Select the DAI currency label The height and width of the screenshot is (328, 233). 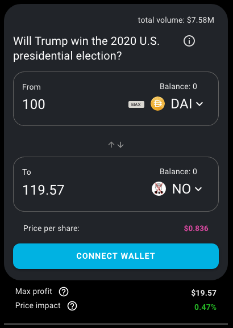(181, 104)
